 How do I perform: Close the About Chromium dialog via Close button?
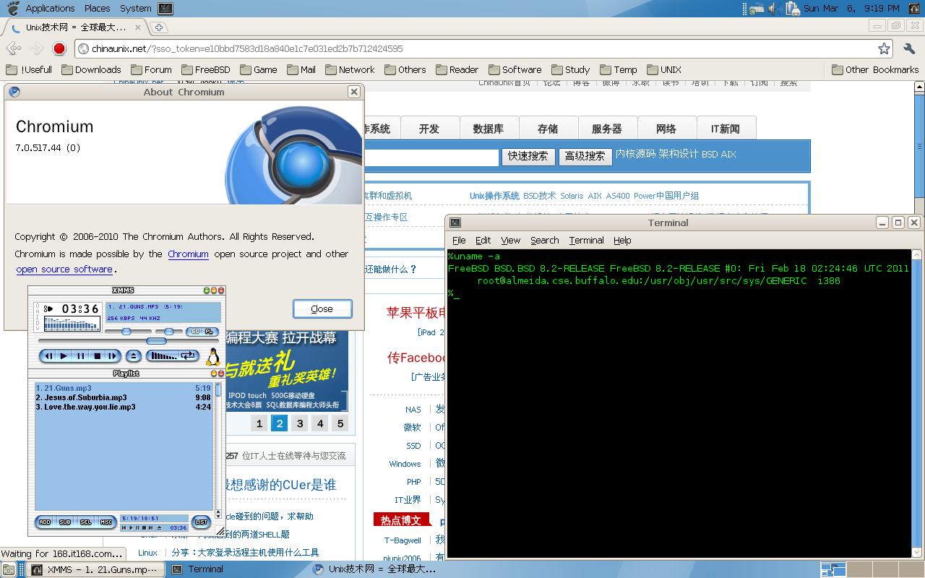pos(322,309)
